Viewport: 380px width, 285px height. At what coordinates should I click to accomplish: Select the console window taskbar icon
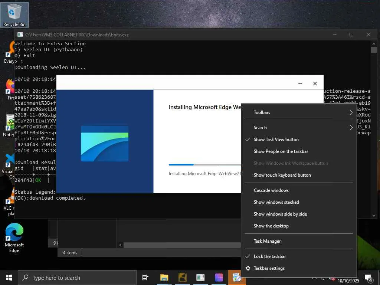[x=200, y=278]
